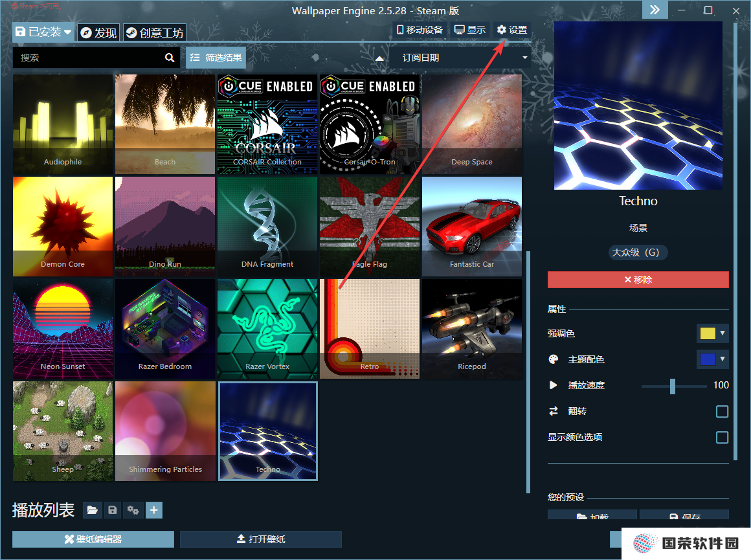The height and width of the screenshot is (560, 751).
Task: Select the Fantastic Car wallpaper
Action: click(x=472, y=227)
